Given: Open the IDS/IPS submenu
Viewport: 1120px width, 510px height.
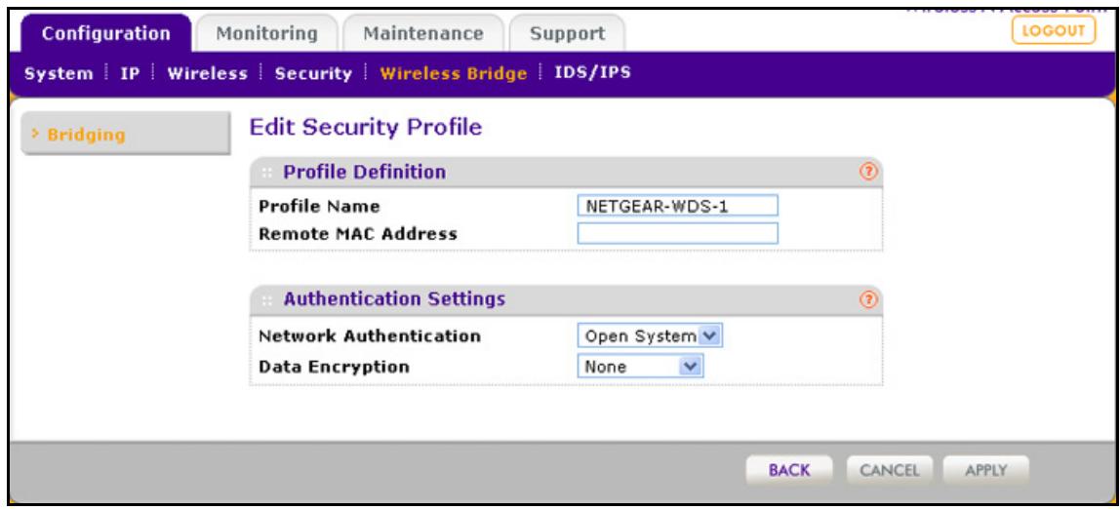Looking at the screenshot, I should 593,72.
